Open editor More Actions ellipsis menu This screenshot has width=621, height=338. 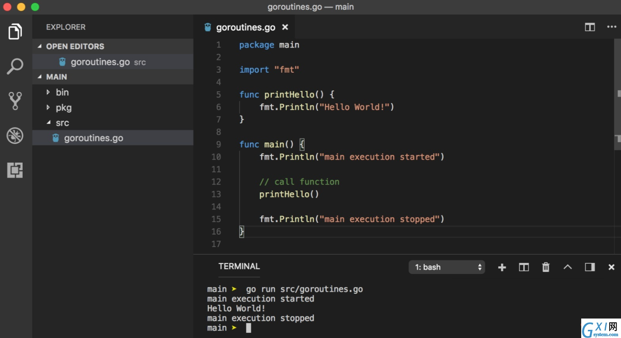point(612,27)
